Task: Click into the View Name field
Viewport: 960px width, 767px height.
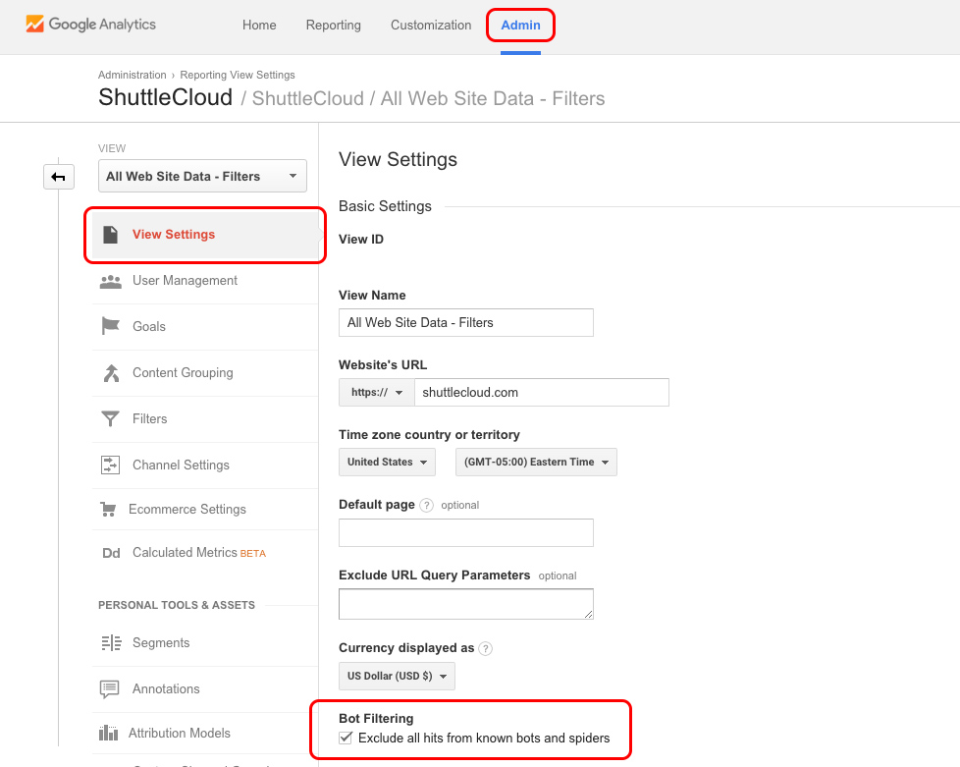Action: [x=466, y=323]
